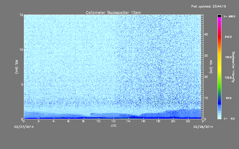
Task: Click the end date 02/28/2014
Action: [x=203, y=127]
